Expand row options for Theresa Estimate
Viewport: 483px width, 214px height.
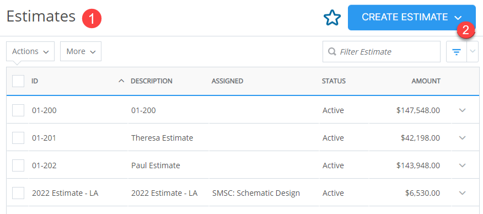pos(463,138)
